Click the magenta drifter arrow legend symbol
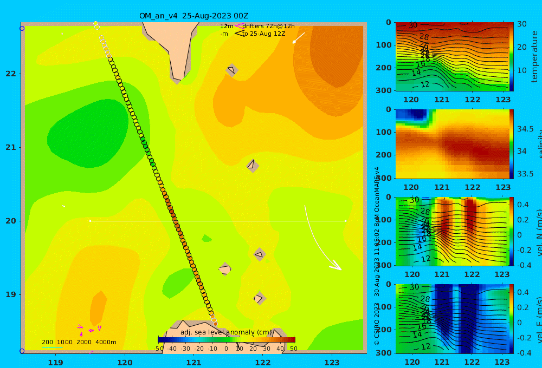The height and width of the screenshot is (368, 542). click(x=239, y=26)
